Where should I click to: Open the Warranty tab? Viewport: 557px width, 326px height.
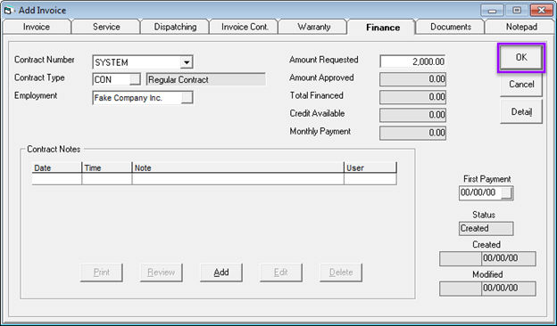(x=313, y=27)
